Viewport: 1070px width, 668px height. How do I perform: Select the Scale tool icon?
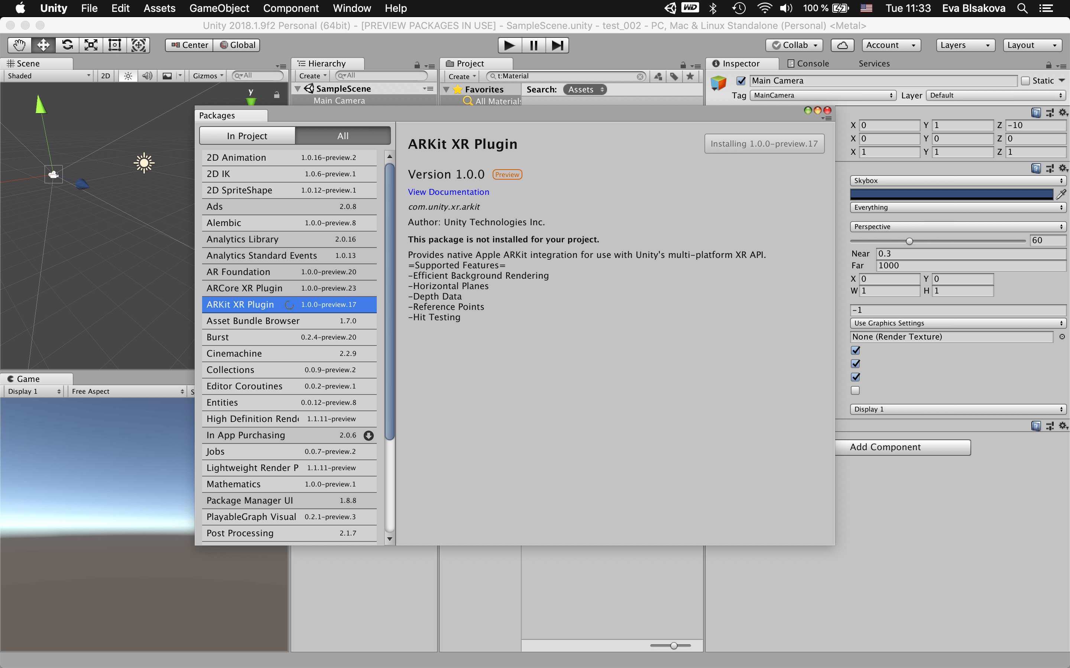point(91,45)
